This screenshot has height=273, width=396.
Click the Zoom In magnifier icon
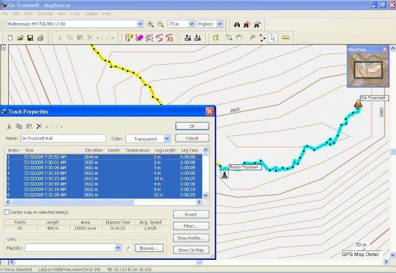150,24
